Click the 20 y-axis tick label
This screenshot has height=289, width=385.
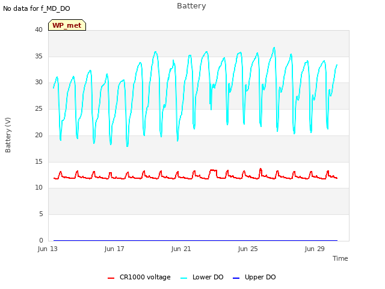pos(38,135)
